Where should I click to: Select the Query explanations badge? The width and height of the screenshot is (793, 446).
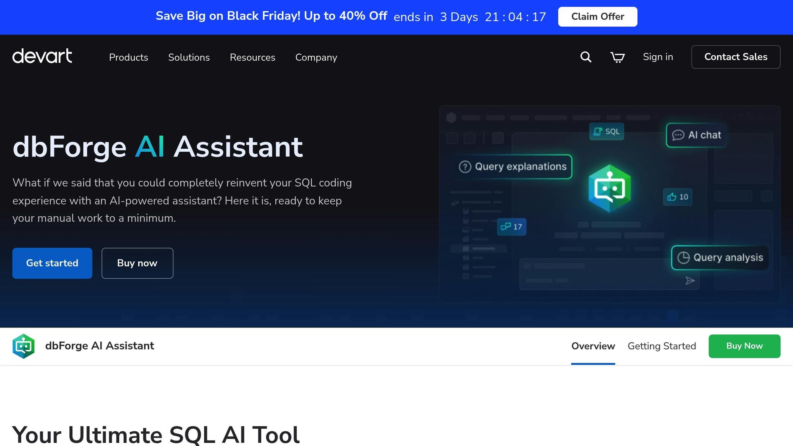click(513, 166)
